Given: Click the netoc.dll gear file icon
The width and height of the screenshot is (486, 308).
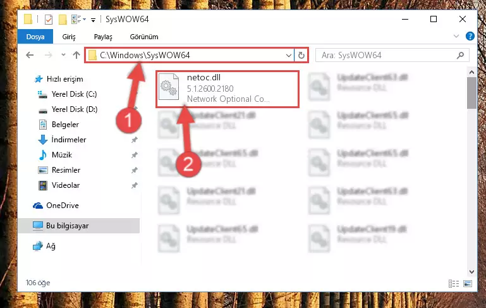Looking at the screenshot, I should tap(169, 87).
